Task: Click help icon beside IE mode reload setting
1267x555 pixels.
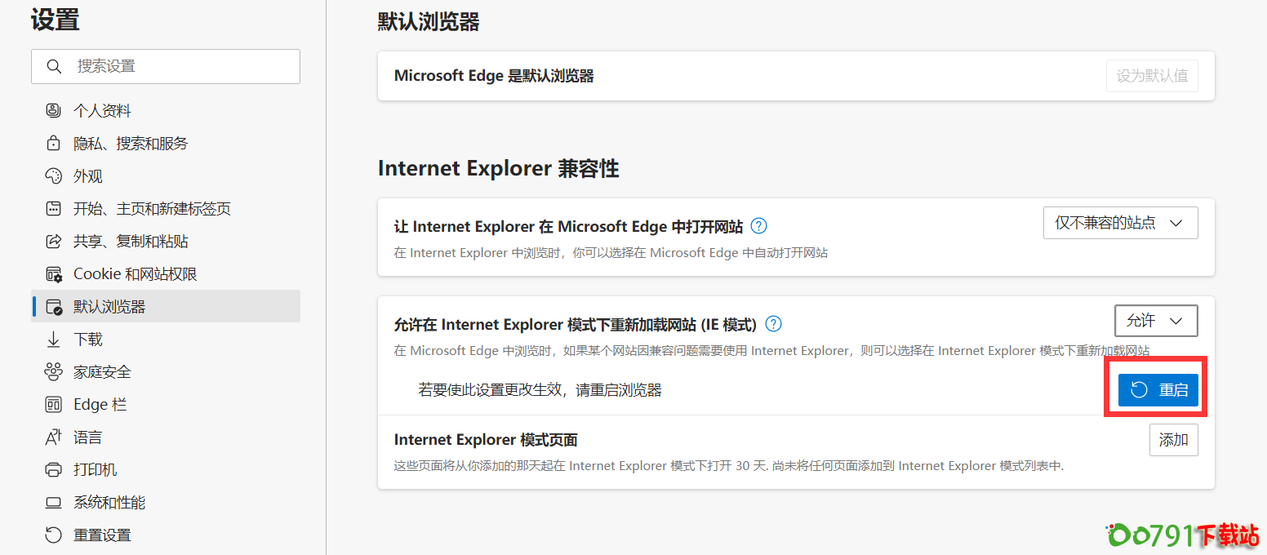Action: 773,324
